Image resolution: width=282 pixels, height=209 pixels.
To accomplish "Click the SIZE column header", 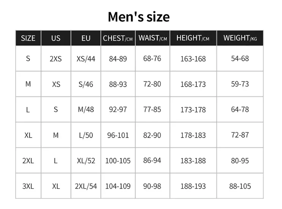I will coord(28,38).
